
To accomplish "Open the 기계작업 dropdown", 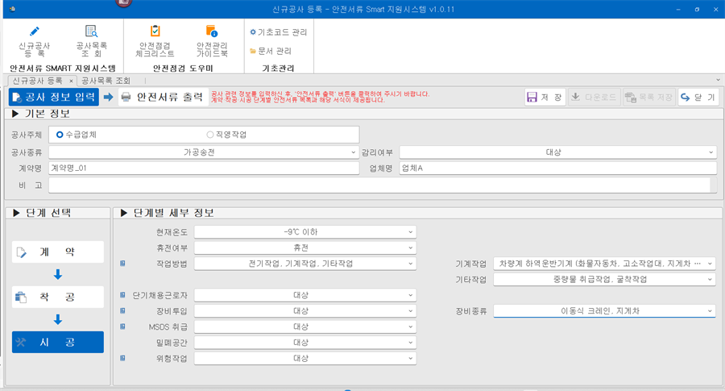I will coord(604,264).
